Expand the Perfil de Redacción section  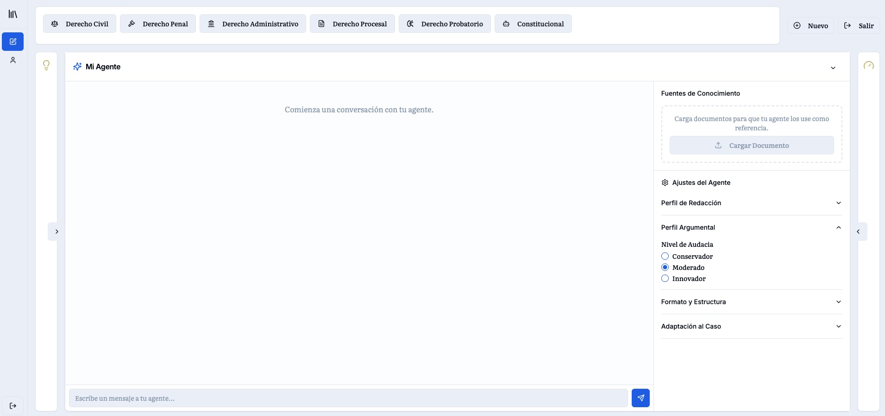751,203
